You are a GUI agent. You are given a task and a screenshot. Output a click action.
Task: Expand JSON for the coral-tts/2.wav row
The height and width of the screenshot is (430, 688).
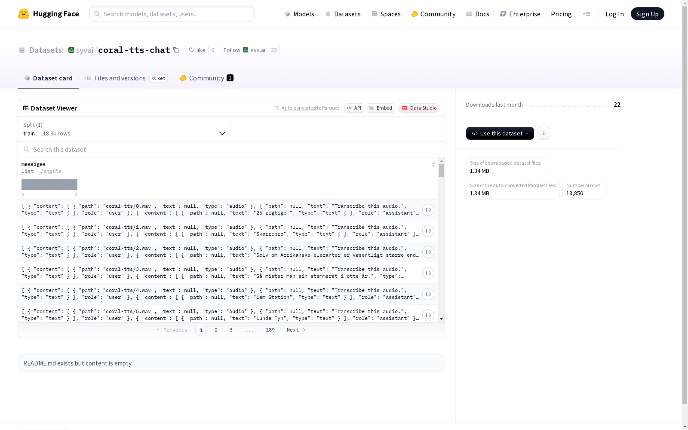pos(428,252)
